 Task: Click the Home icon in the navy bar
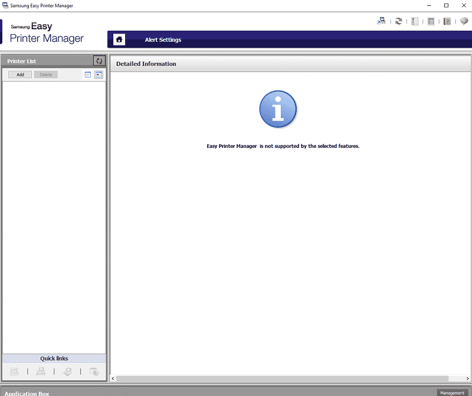[x=119, y=39]
